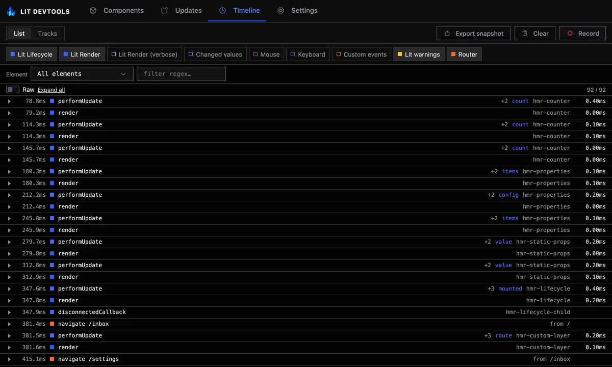The image size is (612, 367).
Task: Toggle the Router filter
Action: 464,55
